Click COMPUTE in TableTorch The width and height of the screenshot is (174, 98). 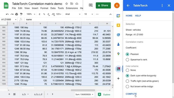[x=131, y=94]
